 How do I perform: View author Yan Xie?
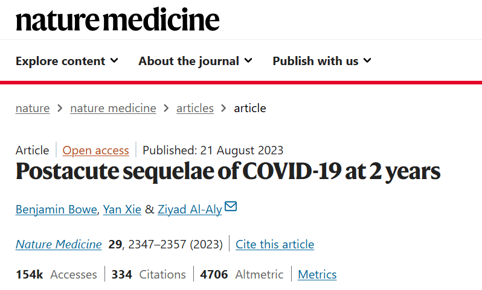click(x=122, y=209)
